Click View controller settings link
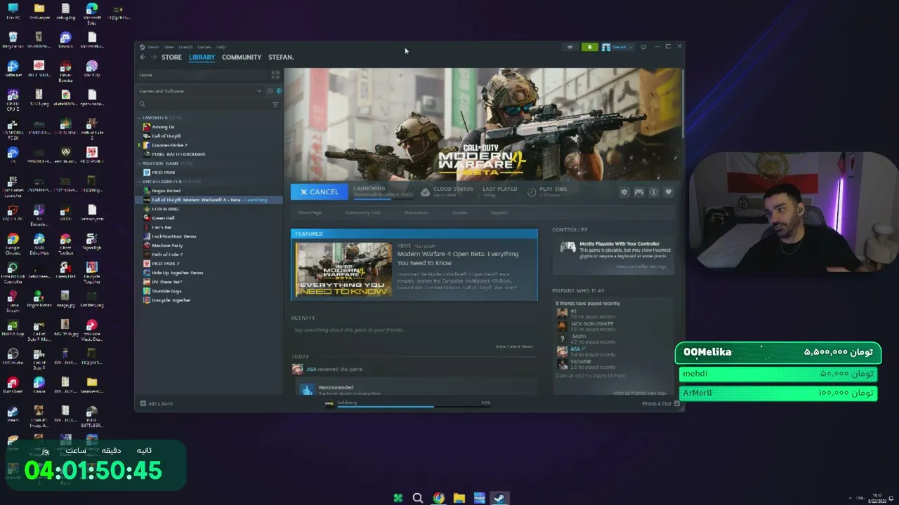Viewport: 899px width, 505px height. tap(641, 267)
